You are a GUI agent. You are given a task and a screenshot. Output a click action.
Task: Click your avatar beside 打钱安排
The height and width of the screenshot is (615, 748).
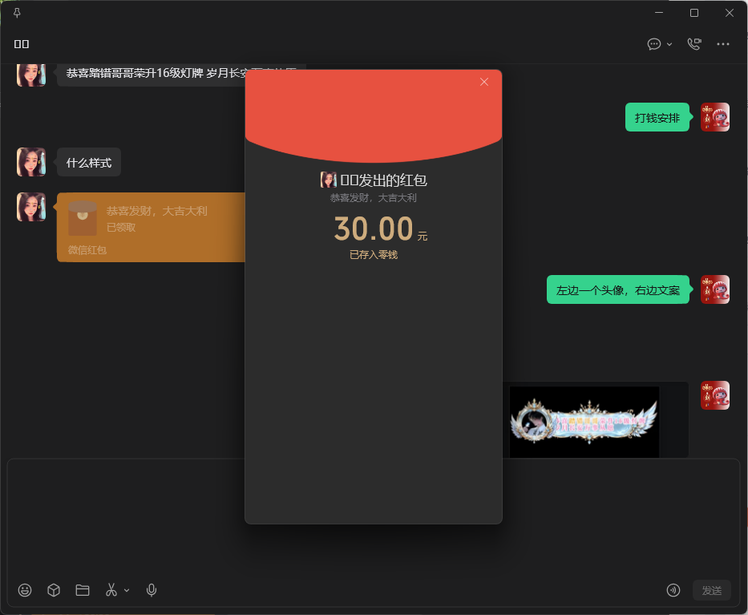click(714, 117)
